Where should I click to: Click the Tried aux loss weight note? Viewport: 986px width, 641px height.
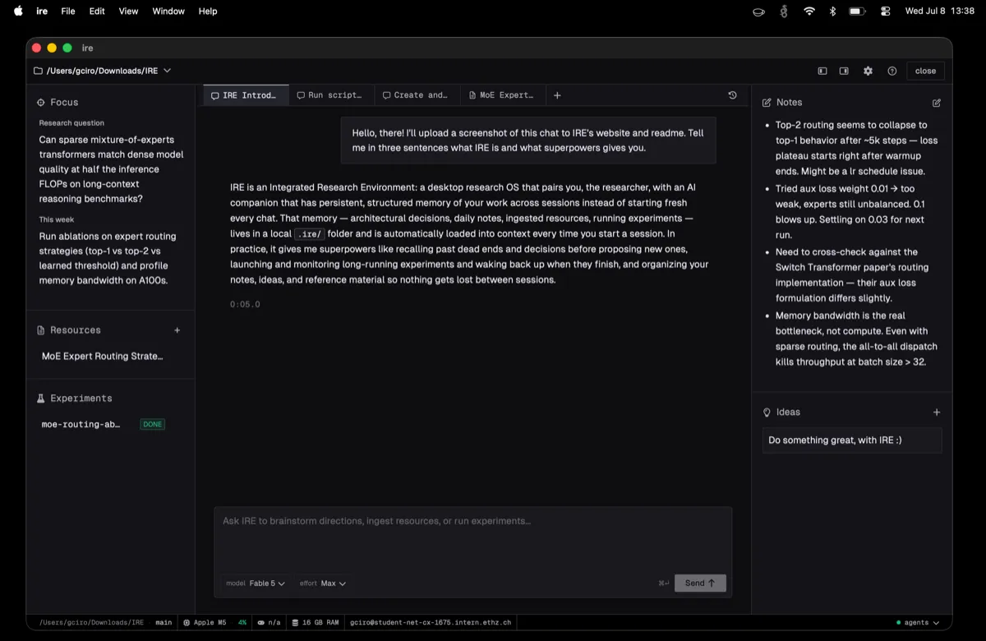850,212
